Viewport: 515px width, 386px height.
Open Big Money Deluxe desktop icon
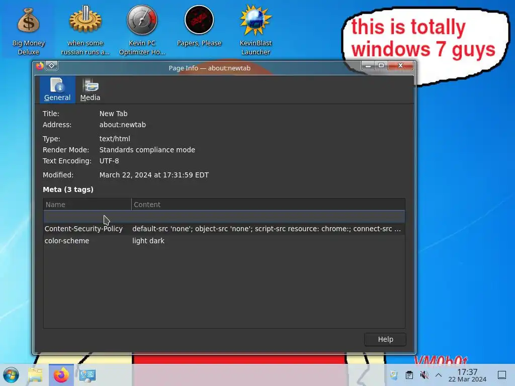coord(28,31)
